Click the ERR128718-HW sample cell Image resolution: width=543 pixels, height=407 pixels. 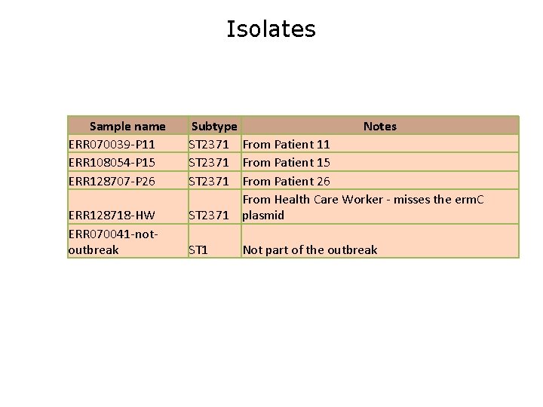coord(112,216)
